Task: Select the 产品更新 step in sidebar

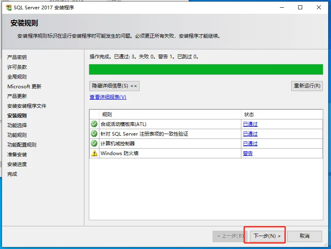Action: pyautogui.click(x=17, y=96)
